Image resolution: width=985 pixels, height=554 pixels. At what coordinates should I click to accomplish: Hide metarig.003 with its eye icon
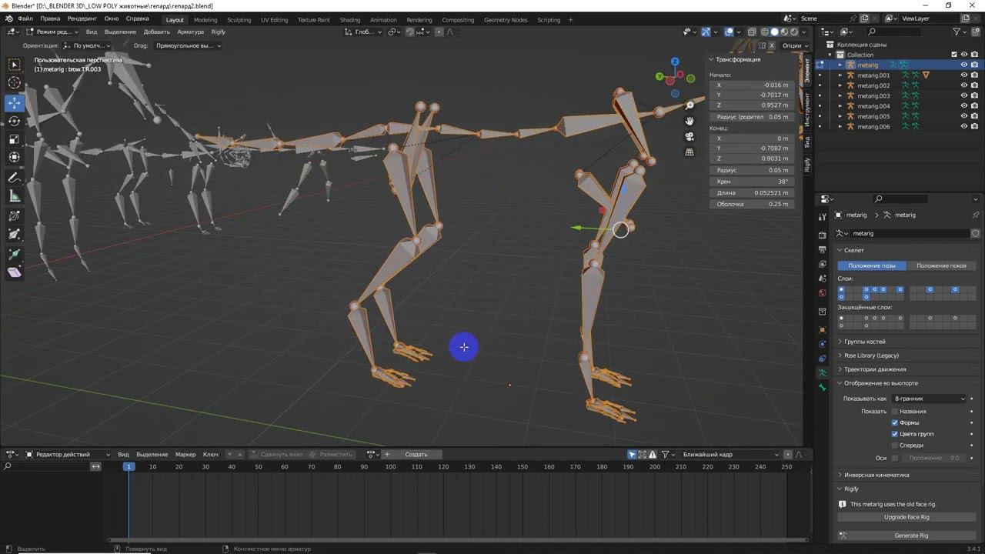coord(963,96)
